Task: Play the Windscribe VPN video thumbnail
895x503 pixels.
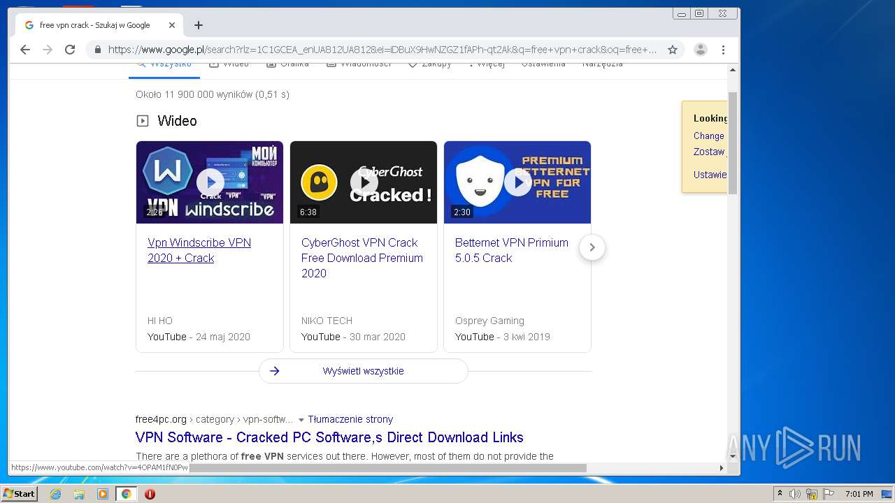Action: click(x=210, y=182)
